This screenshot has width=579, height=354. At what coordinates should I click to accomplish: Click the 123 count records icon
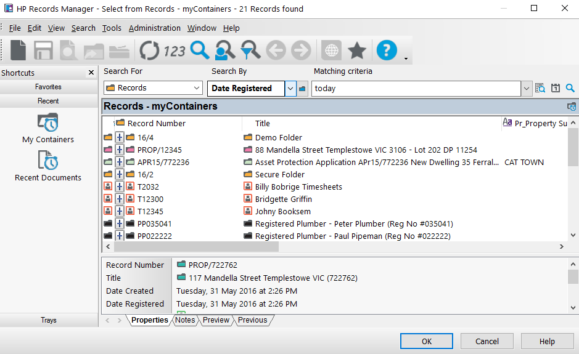point(175,50)
